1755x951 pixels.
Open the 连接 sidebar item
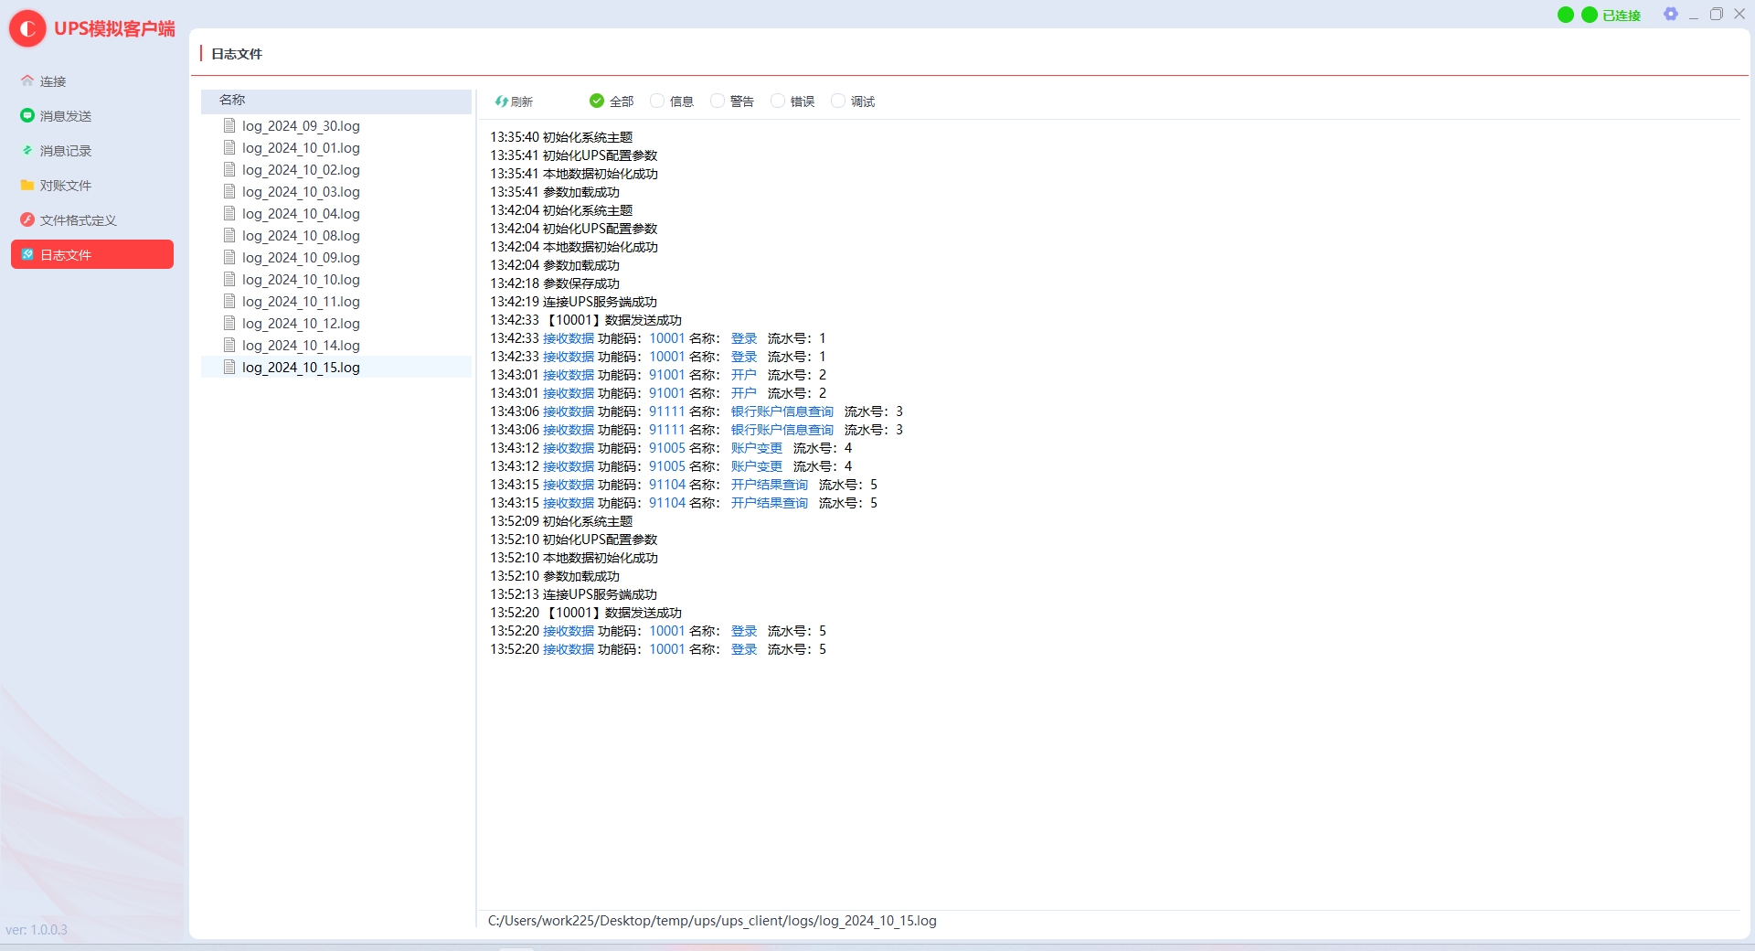pos(92,81)
